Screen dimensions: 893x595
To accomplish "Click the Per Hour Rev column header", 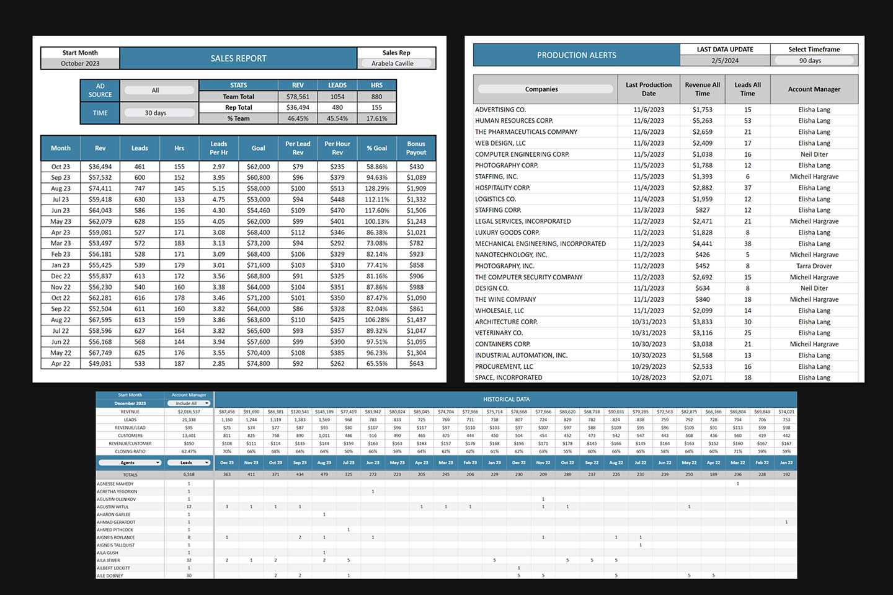I will [x=337, y=148].
